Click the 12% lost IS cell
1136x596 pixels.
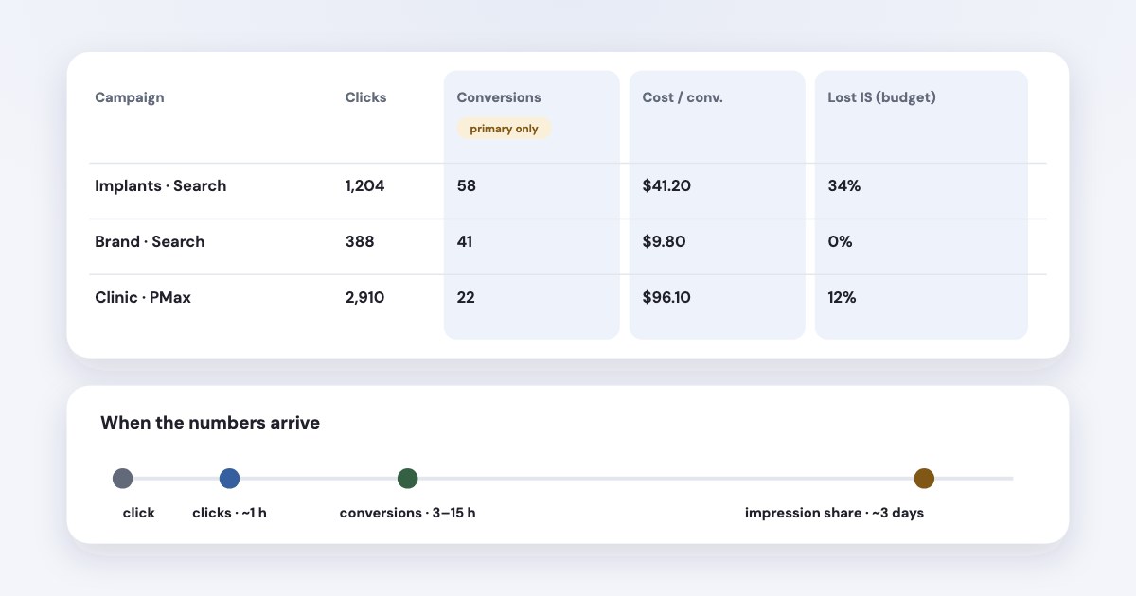click(843, 297)
